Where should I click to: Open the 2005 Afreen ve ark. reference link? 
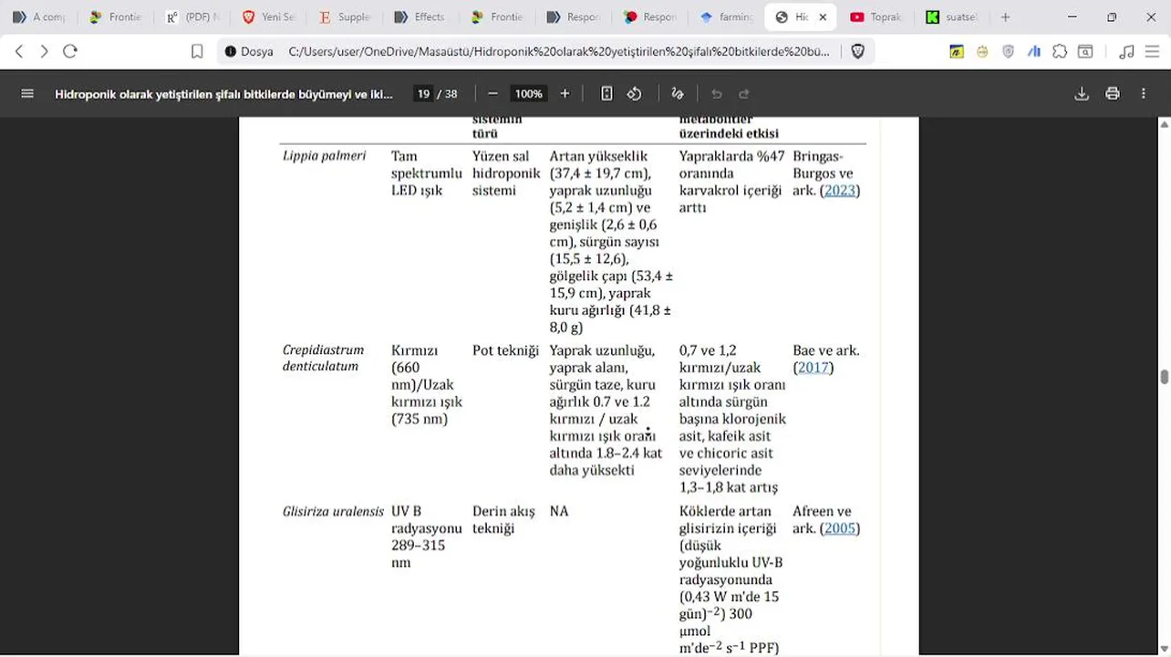(840, 528)
